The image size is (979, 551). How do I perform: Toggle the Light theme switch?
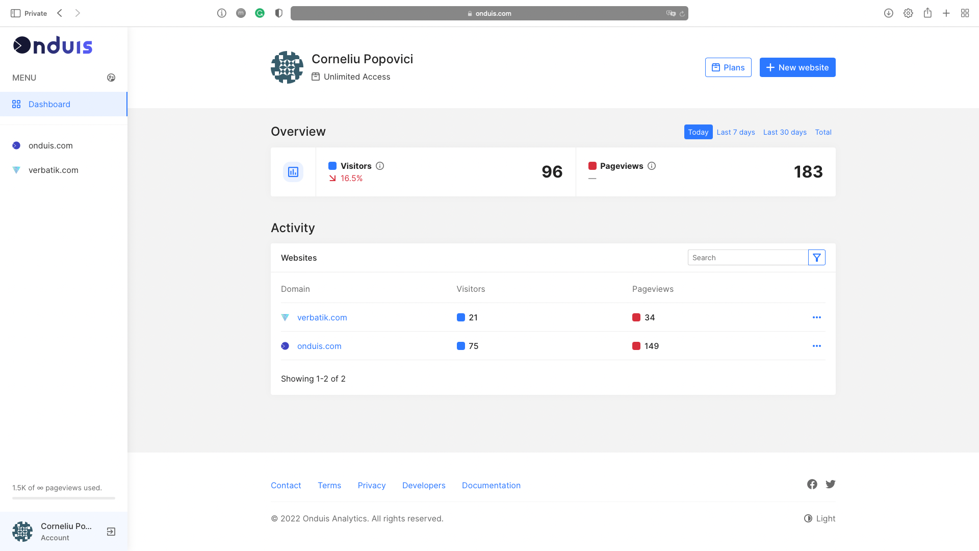tap(819, 518)
